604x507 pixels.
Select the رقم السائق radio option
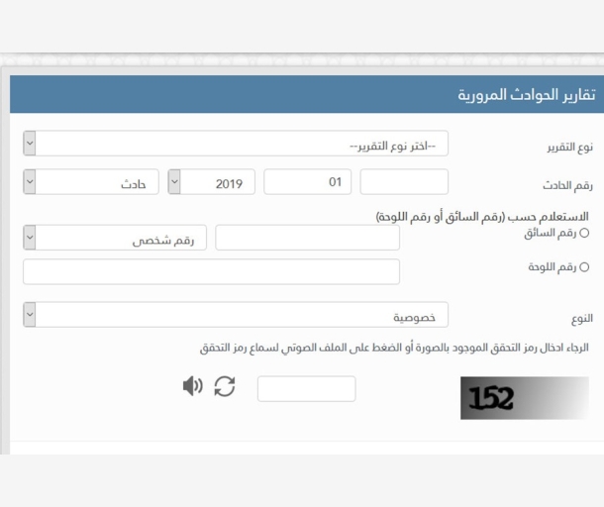(584, 233)
